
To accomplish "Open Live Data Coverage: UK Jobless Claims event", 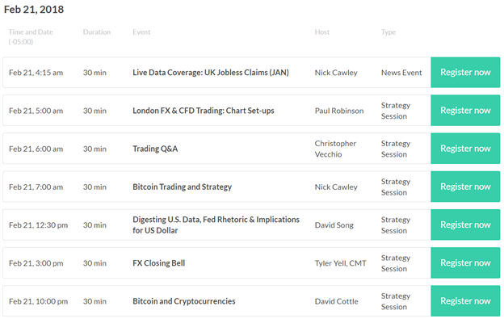I will click(211, 73).
